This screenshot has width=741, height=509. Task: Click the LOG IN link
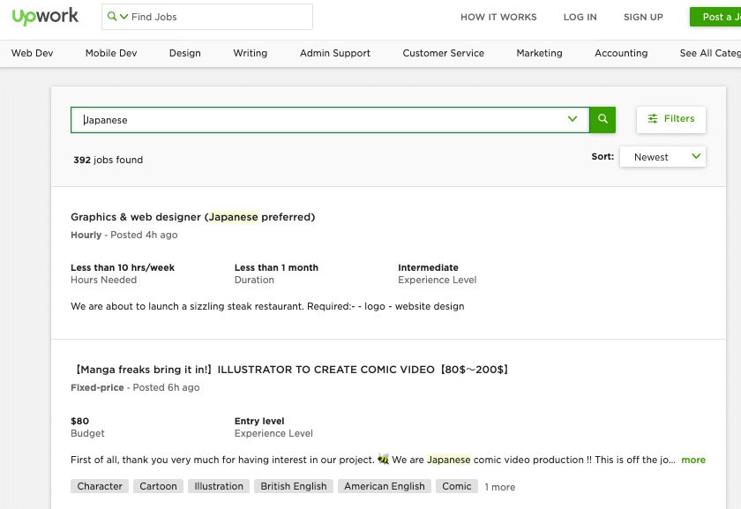pos(580,17)
